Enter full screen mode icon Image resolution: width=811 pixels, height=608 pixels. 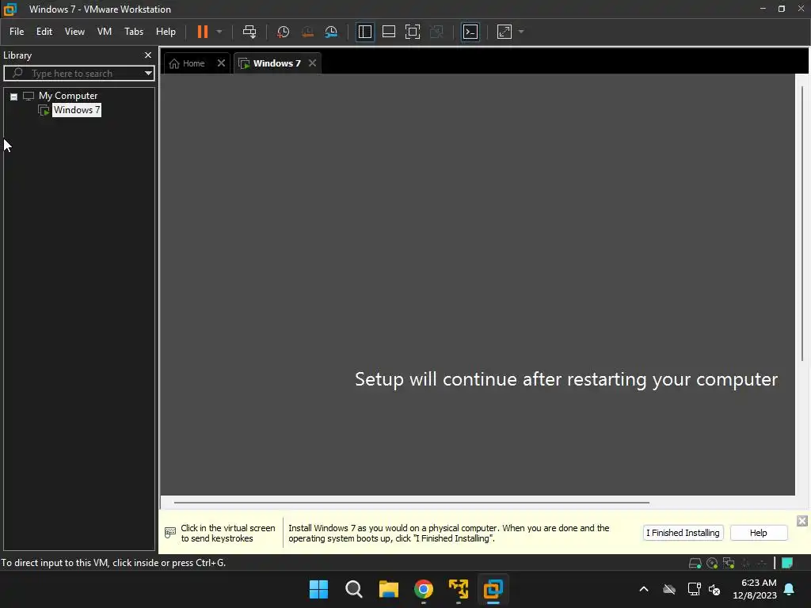pos(412,32)
